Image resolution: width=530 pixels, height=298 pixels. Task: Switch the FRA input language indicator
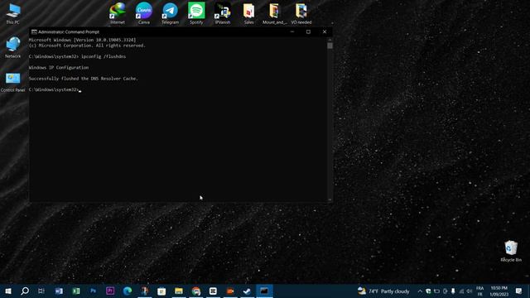(x=479, y=291)
